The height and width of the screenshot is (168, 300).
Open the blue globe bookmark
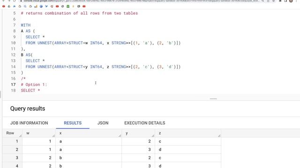coord(41,6)
